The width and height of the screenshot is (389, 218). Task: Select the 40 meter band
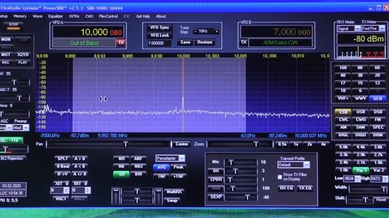(343, 75)
